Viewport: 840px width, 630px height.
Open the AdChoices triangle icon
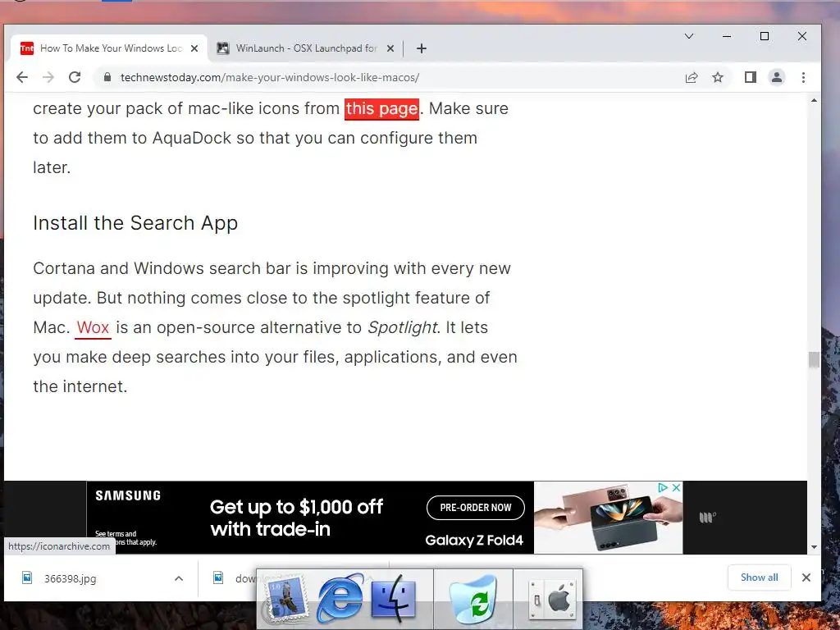click(663, 487)
